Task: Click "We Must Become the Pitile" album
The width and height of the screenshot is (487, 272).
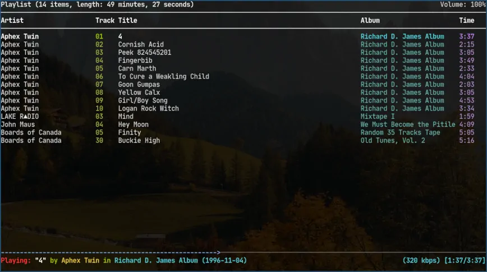Action: click(408, 125)
